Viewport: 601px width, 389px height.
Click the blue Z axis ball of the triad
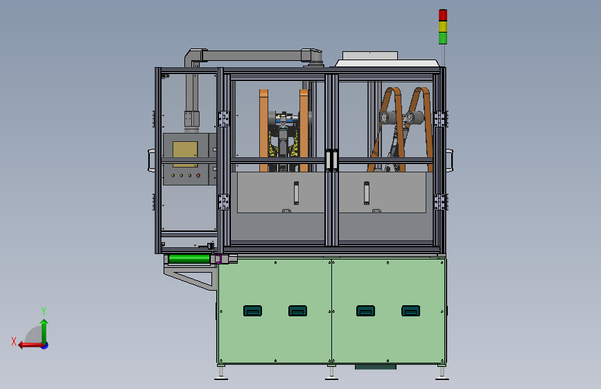tap(45, 345)
